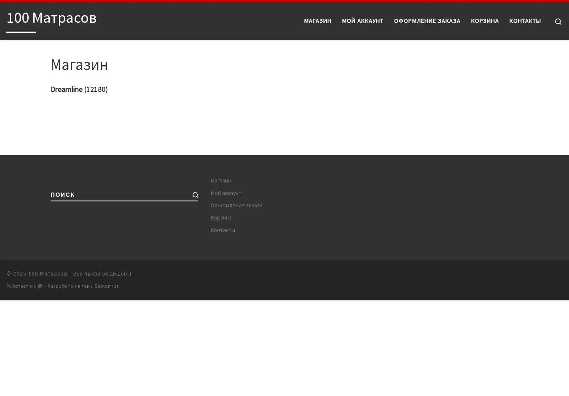Open Корзина in the header navigation
This screenshot has height=396, width=569.
click(484, 21)
